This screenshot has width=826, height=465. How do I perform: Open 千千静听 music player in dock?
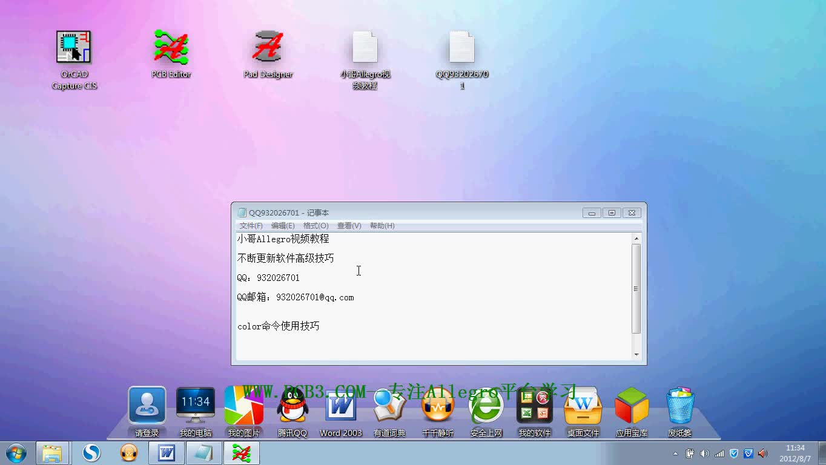click(x=438, y=412)
